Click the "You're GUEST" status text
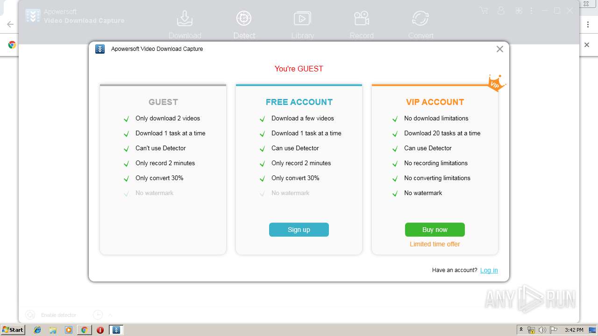The width and height of the screenshot is (598, 336). [299, 69]
